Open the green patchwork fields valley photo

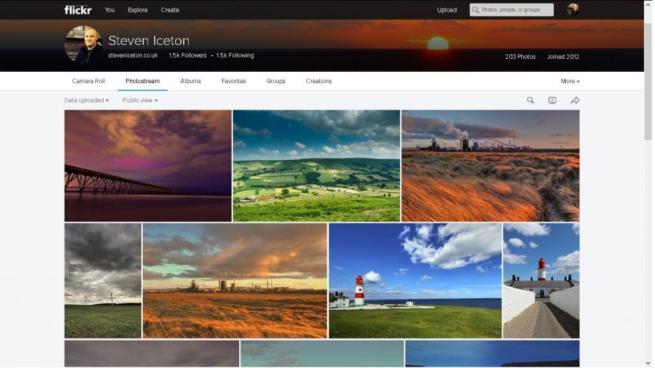[x=316, y=166]
